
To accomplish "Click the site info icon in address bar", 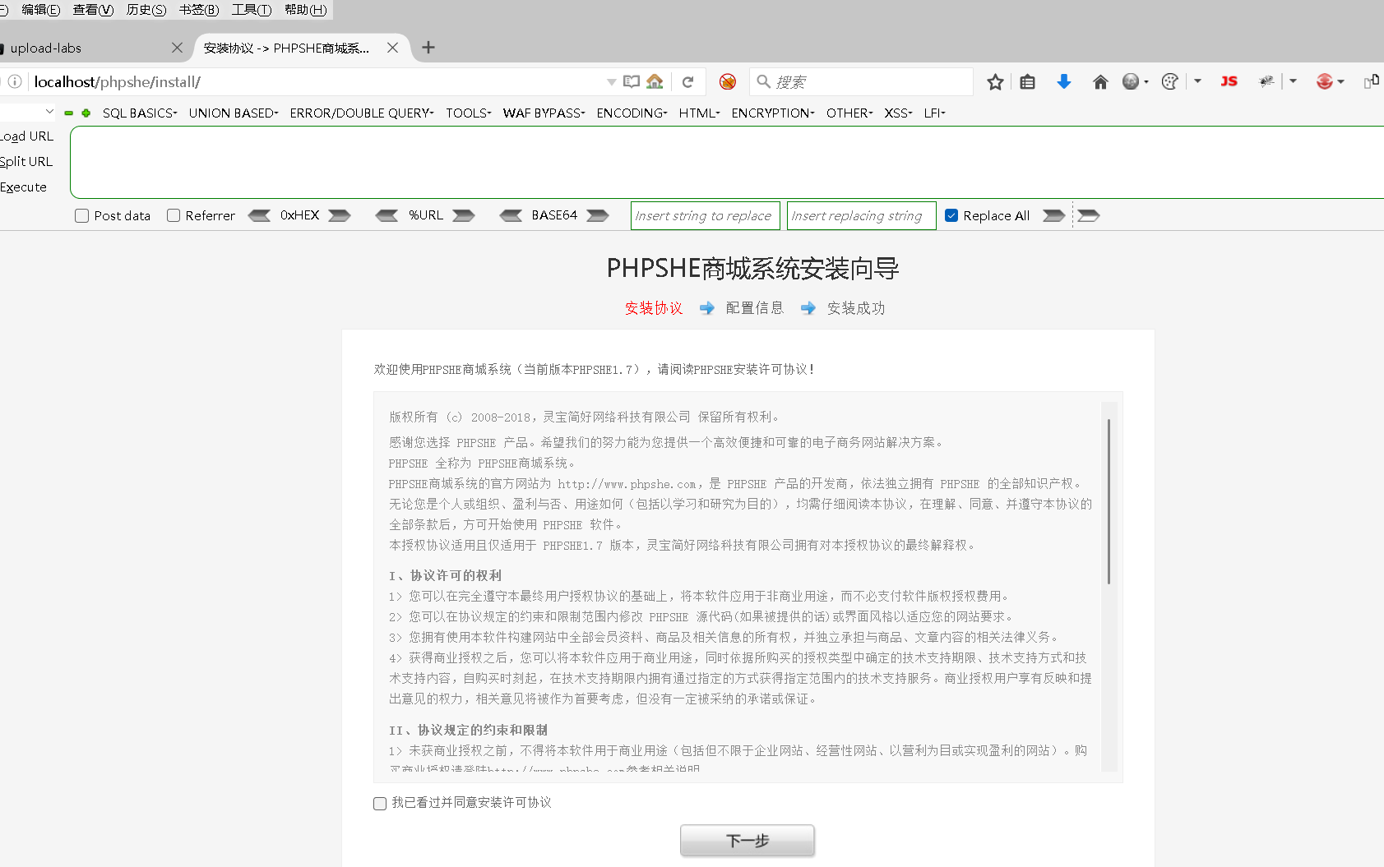I will 15,81.
